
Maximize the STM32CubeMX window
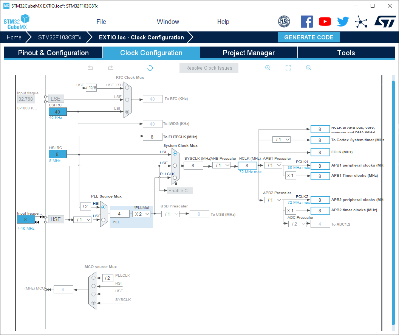pos(373,6)
